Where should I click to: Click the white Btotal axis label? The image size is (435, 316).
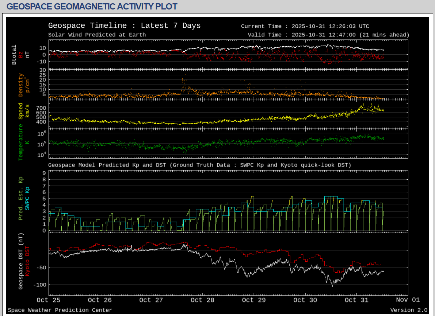click(x=14, y=55)
